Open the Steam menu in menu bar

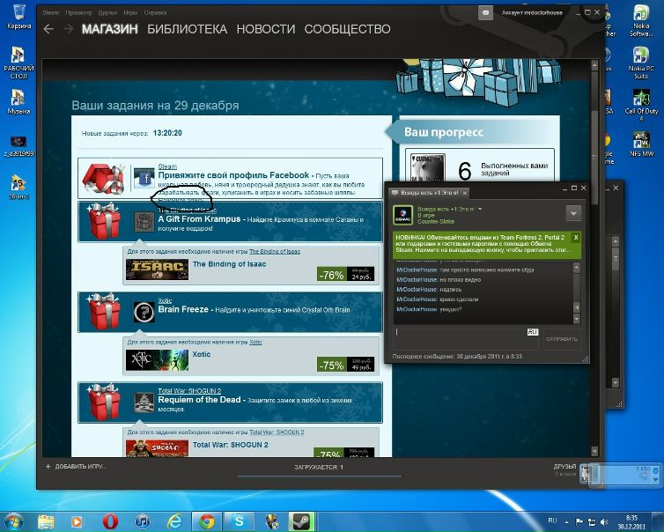tap(51, 13)
